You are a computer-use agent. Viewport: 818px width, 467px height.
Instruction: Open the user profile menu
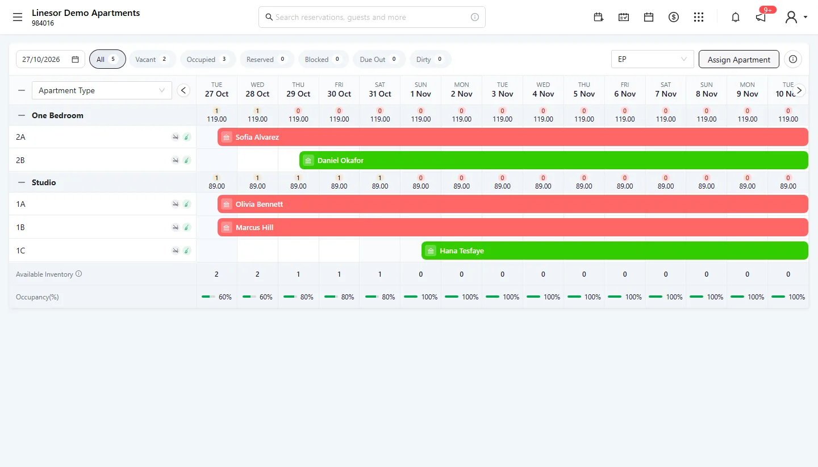[795, 17]
